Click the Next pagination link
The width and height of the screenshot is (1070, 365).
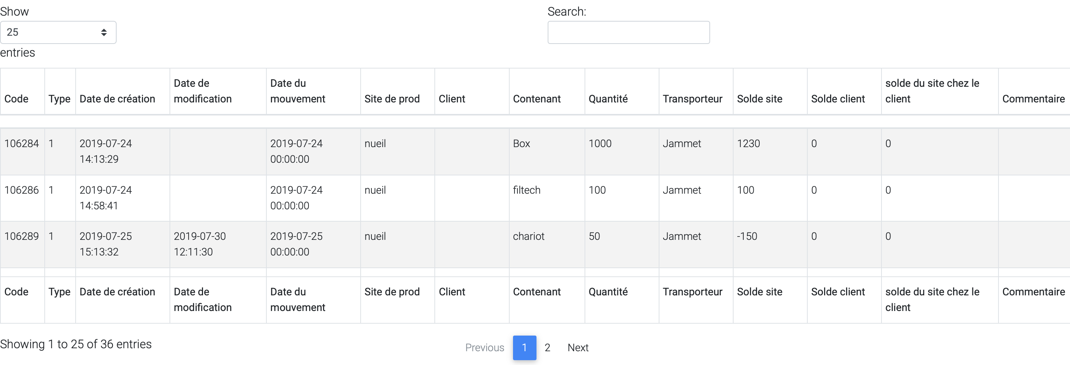(x=578, y=347)
